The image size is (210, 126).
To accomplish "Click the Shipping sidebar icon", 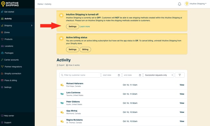I will pyautogui.click(x=2, y=25).
